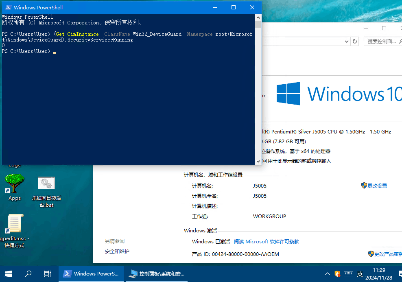The width and height of the screenshot is (402, 282).
Task: Click the Get-CimInstance command text in PowerShell
Action: 77,34
